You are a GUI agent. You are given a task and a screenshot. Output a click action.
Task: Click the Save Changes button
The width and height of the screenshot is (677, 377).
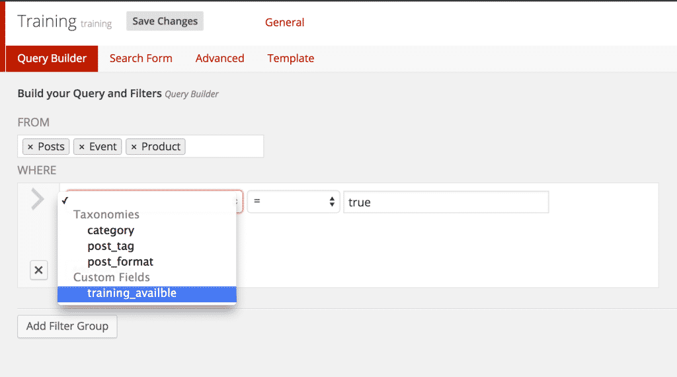(165, 21)
